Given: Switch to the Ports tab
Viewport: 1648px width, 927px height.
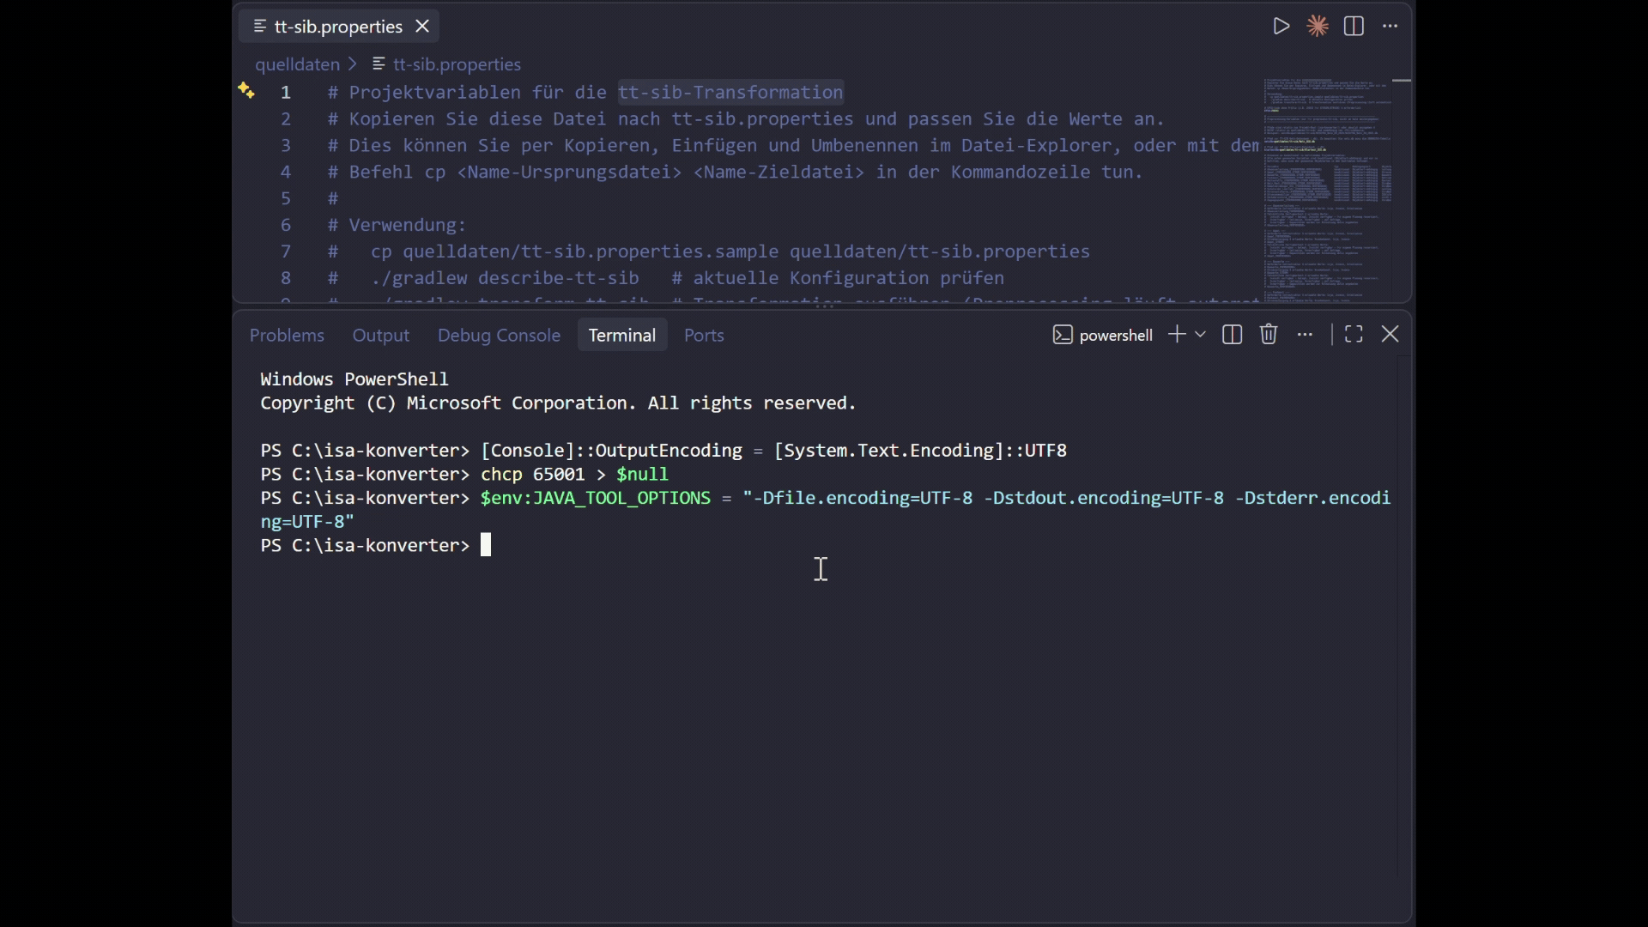Looking at the screenshot, I should (x=704, y=336).
